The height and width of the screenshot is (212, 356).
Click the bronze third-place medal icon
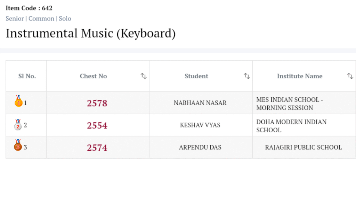(18, 145)
